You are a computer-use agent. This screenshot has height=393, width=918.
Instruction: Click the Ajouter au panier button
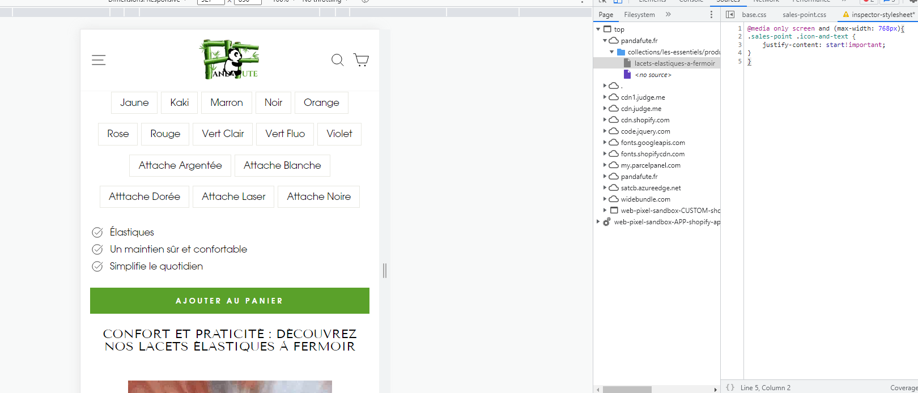tap(229, 301)
